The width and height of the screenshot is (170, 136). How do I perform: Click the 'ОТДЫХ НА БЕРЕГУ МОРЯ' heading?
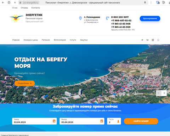click(x=41, y=63)
